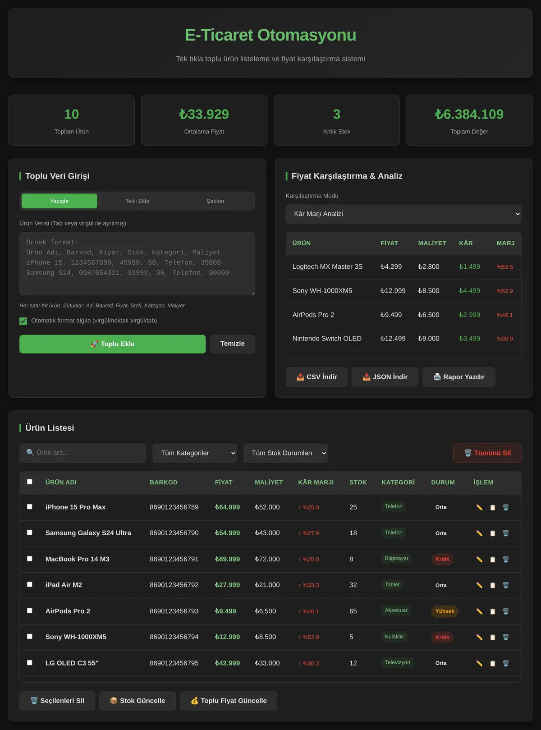This screenshot has height=730, width=541.
Task: Delete iPhone 15 Pro Max via trash icon
Action: pos(506,507)
